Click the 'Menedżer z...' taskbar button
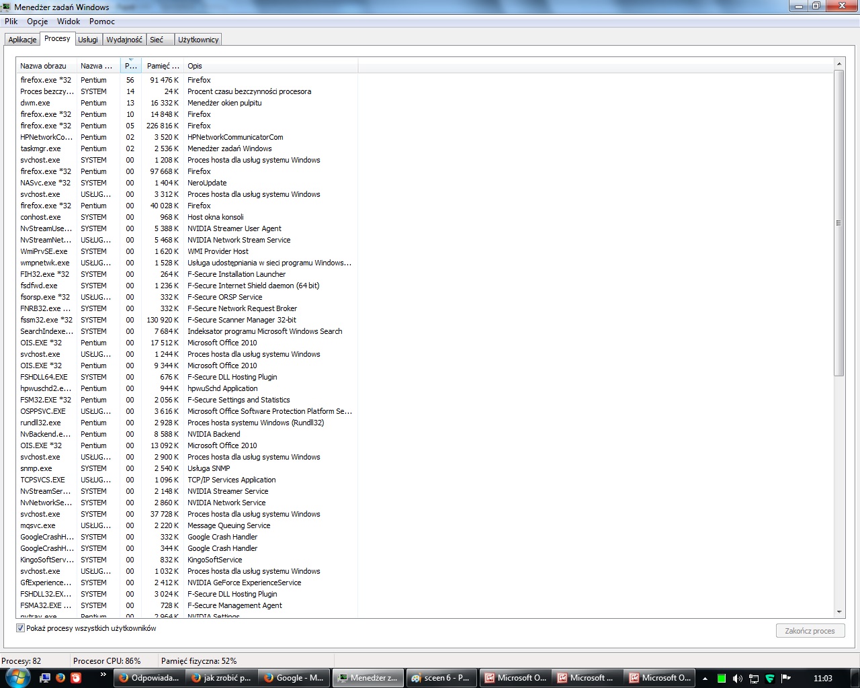Screen dimensions: 860x688 (x=368, y=678)
